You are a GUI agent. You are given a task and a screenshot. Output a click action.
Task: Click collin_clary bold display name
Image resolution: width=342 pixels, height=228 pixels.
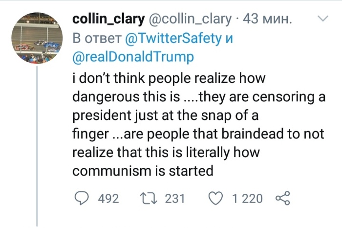click(x=108, y=19)
